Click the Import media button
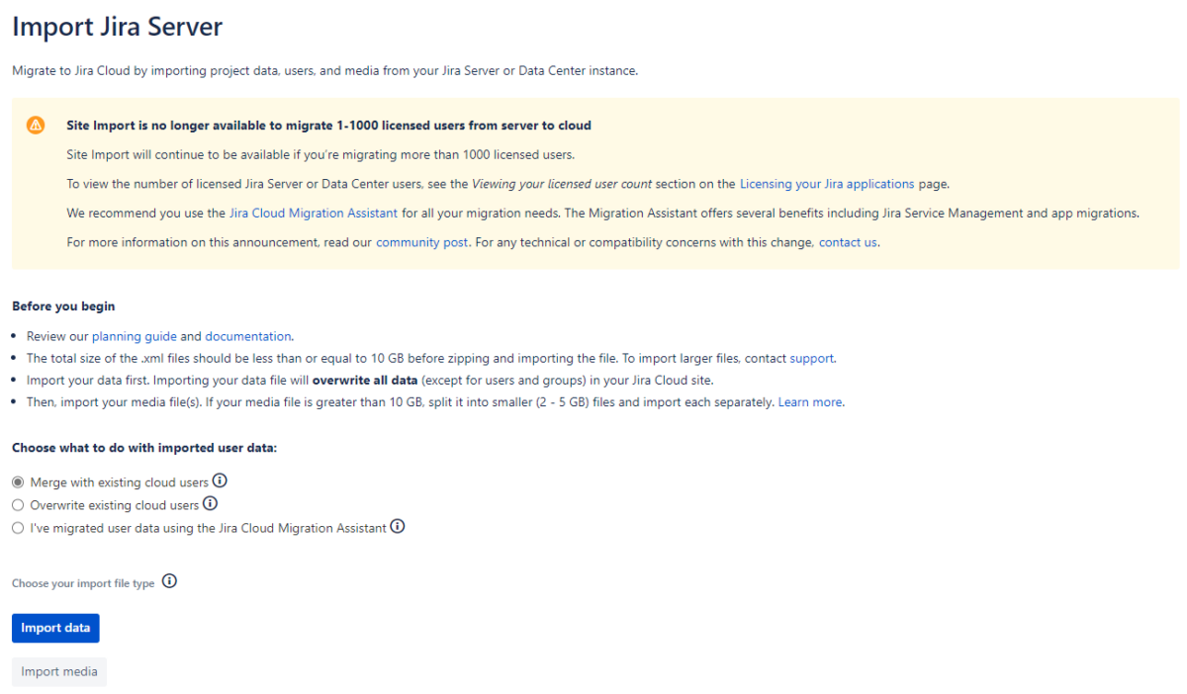Viewport: 1187px width, 694px height. pyautogui.click(x=58, y=671)
